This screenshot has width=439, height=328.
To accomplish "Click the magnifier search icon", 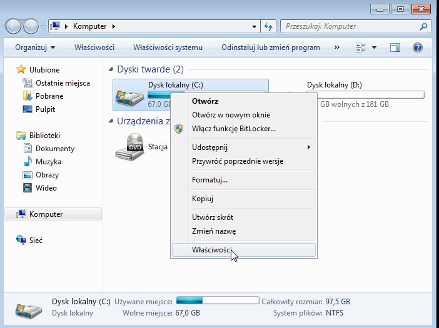I will click(x=423, y=27).
